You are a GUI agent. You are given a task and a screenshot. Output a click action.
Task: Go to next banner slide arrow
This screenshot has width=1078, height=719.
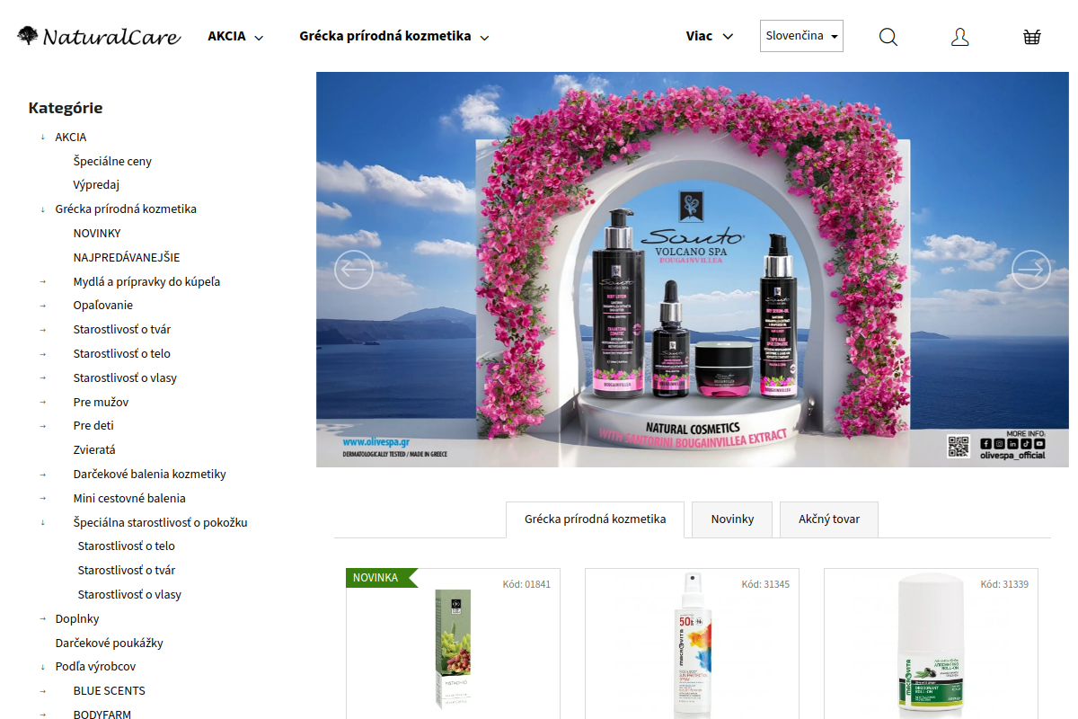coord(1031,269)
